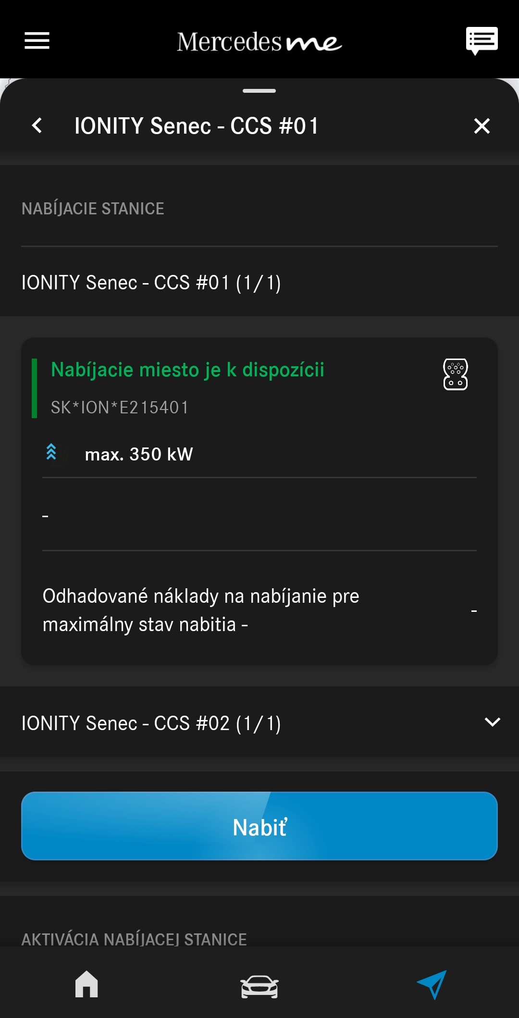Screen dimensions: 519x1018
Task: Open the messages inbox icon
Action: tap(482, 40)
